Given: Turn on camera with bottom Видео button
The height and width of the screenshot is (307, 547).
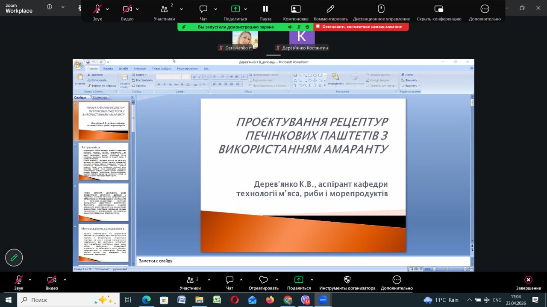Looking at the screenshot, I should (x=52, y=280).
